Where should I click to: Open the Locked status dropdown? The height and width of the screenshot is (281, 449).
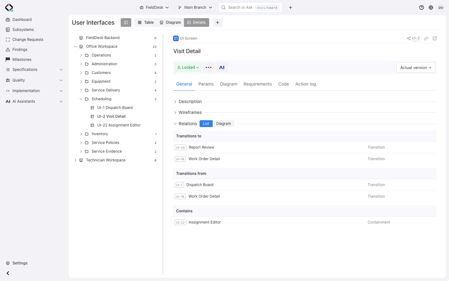(188, 67)
